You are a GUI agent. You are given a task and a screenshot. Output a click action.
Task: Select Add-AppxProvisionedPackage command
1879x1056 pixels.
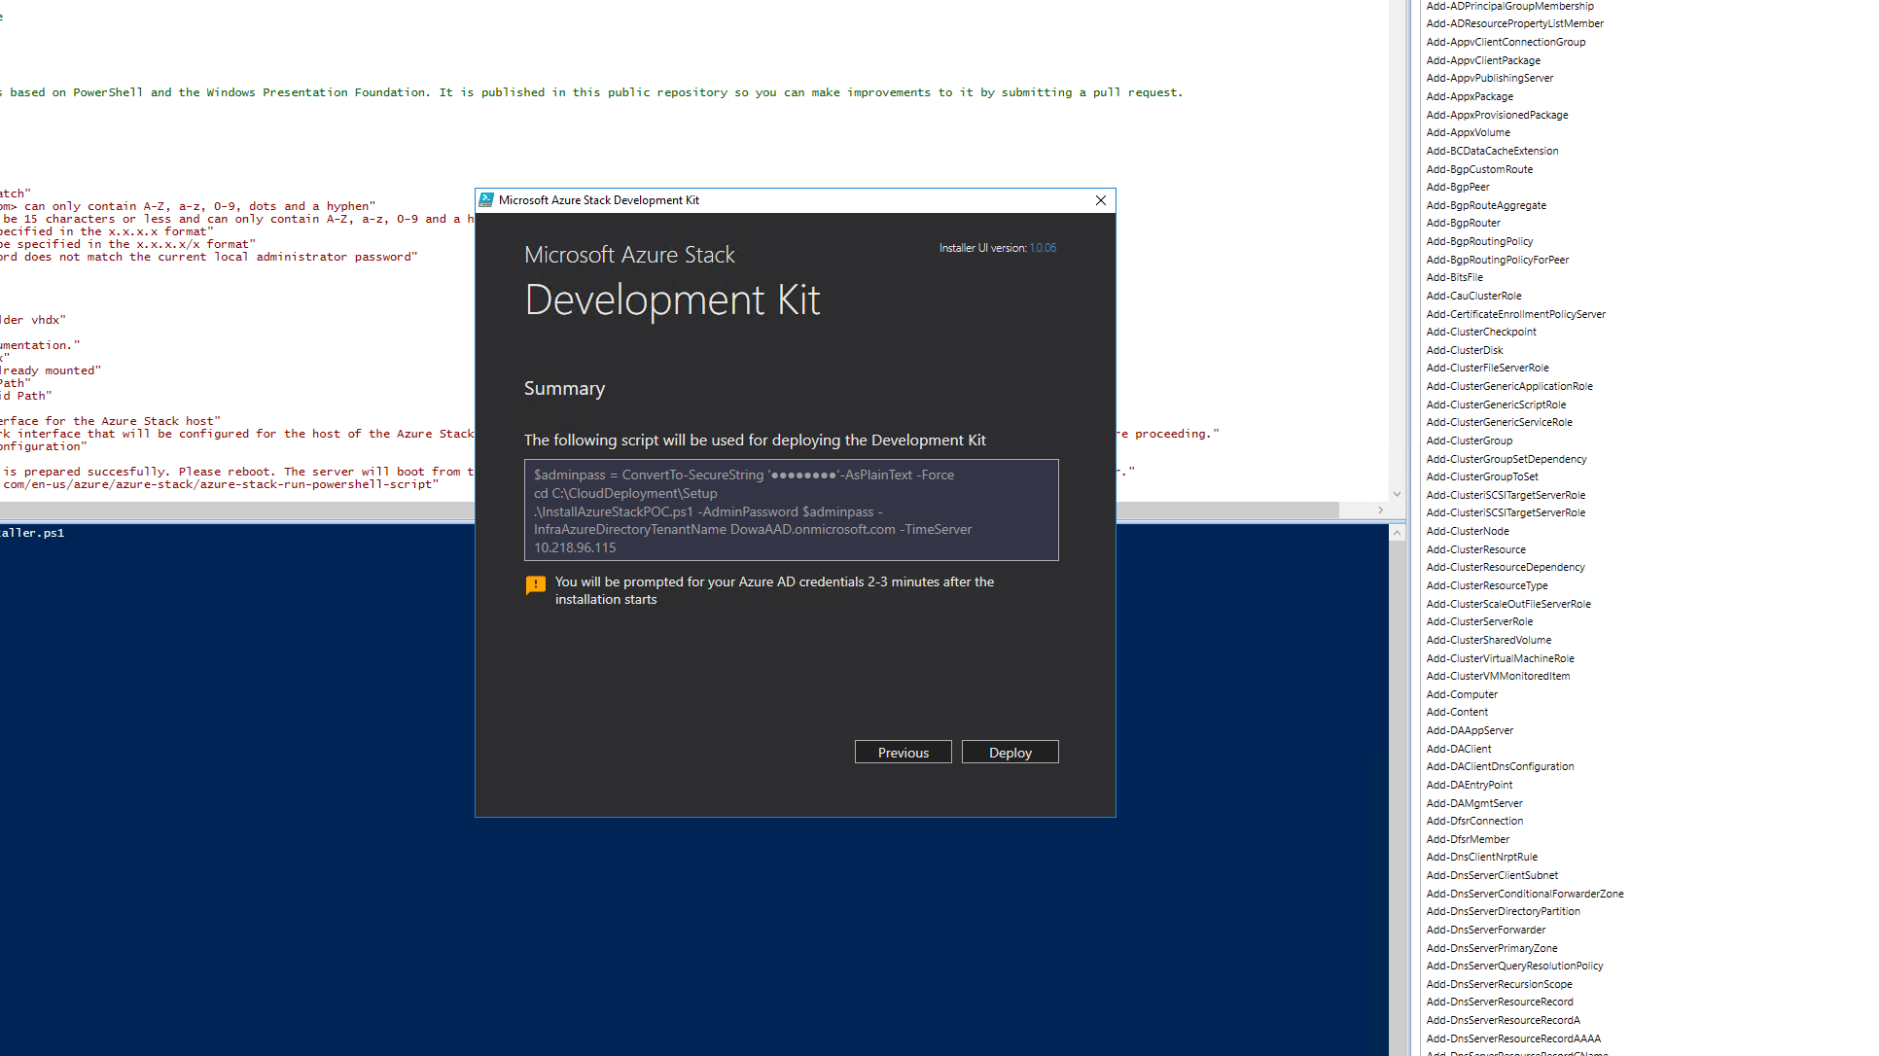[1497, 115]
